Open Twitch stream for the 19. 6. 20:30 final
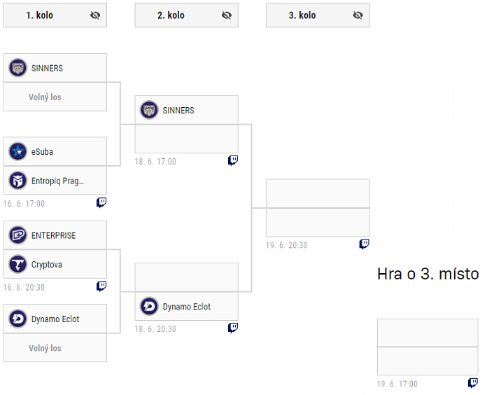Image resolution: width=487 pixels, height=395 pixels. [364, 244]
